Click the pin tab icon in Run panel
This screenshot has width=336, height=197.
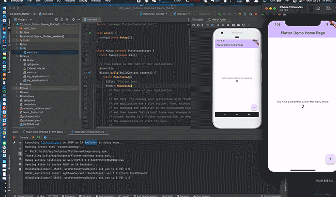(x=14, y=142)
